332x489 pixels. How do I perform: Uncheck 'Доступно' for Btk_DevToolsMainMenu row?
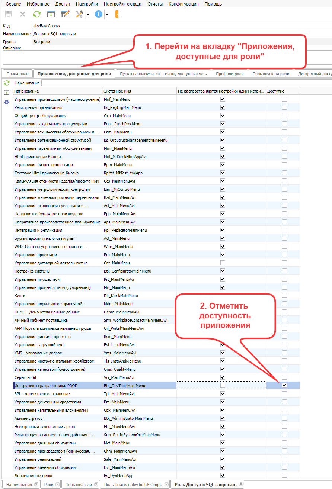click(x=284, y=386)
